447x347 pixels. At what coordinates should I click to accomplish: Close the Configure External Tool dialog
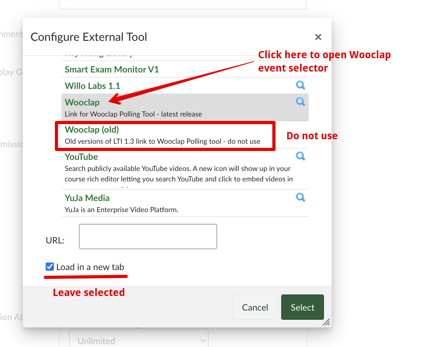click(x=318, y=37)
